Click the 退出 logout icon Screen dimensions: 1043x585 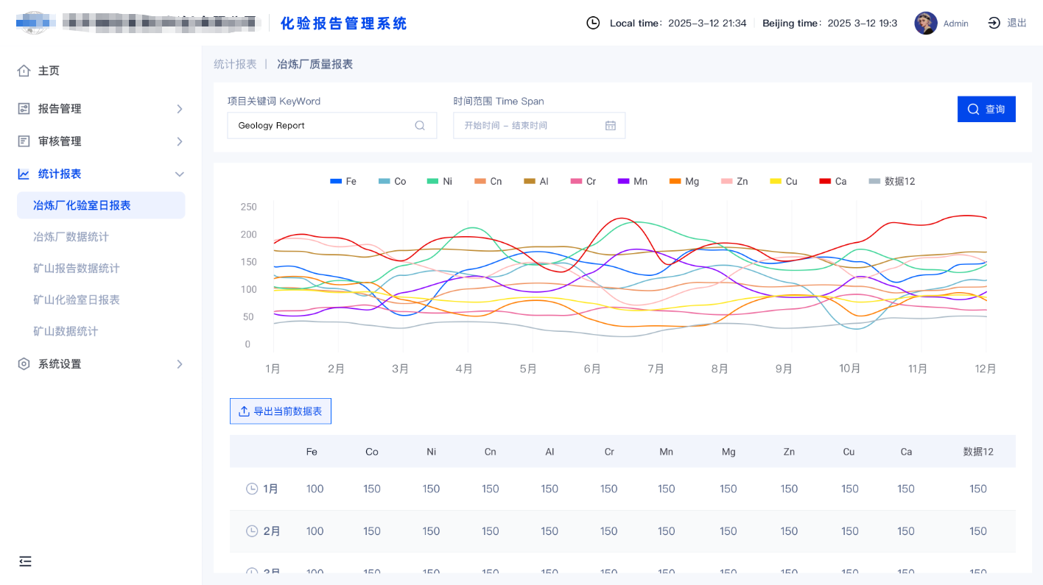pos(994,23)
